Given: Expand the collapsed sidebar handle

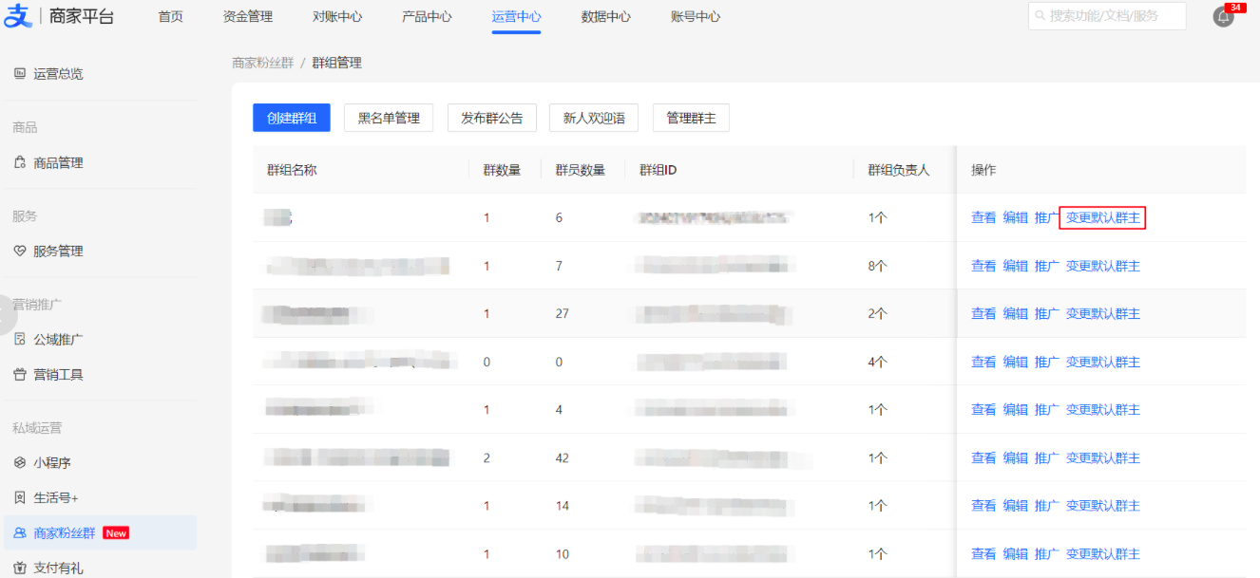Looking at the screenshot, I should point(8,315).
